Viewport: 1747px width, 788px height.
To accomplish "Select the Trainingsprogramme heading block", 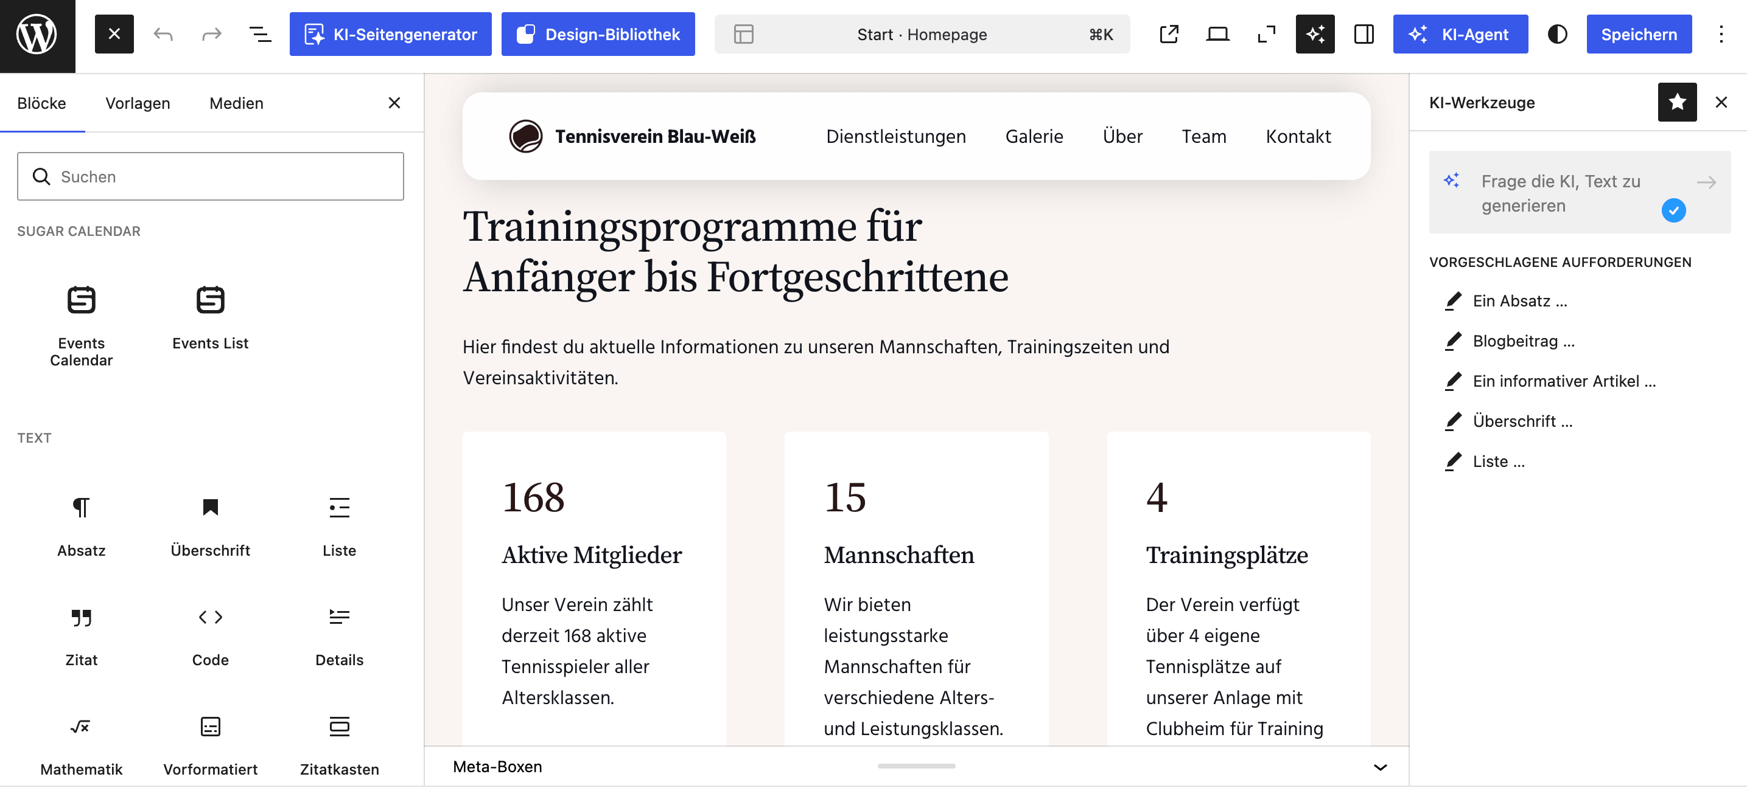I will click(736, 251).
